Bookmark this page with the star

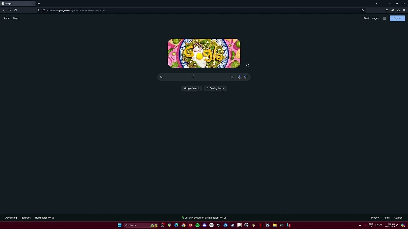pos(363,10)
